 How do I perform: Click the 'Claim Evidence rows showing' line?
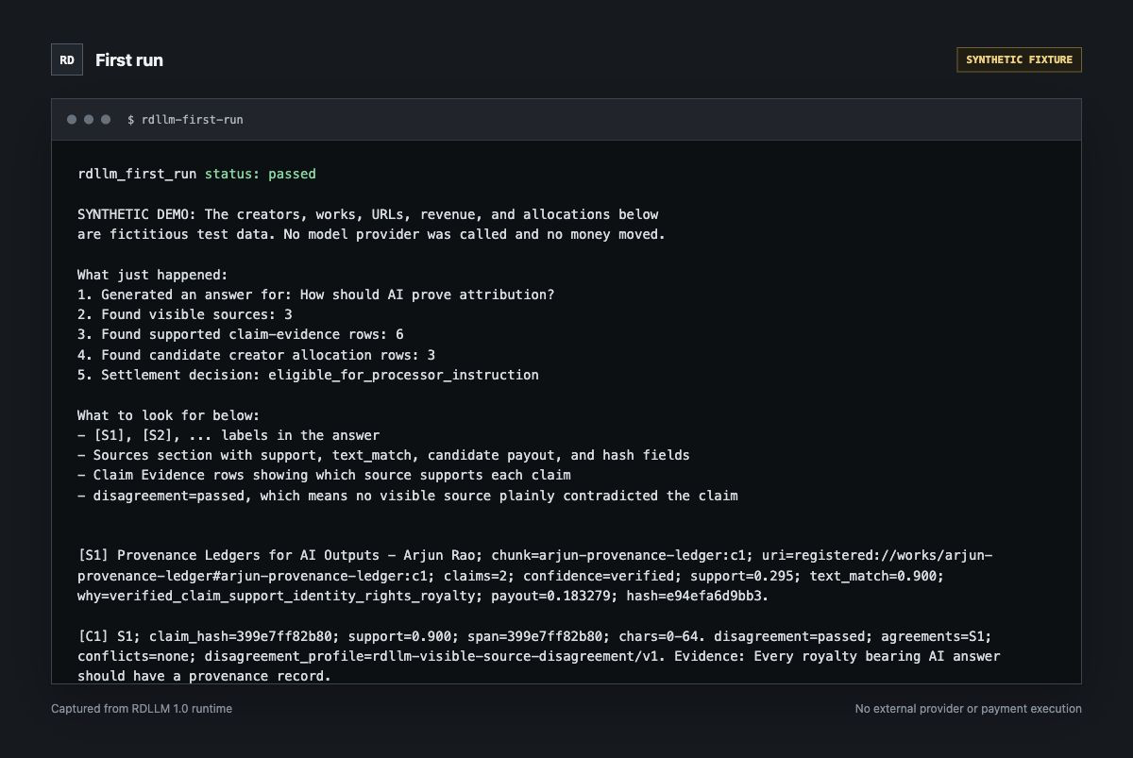click(325, 475)
